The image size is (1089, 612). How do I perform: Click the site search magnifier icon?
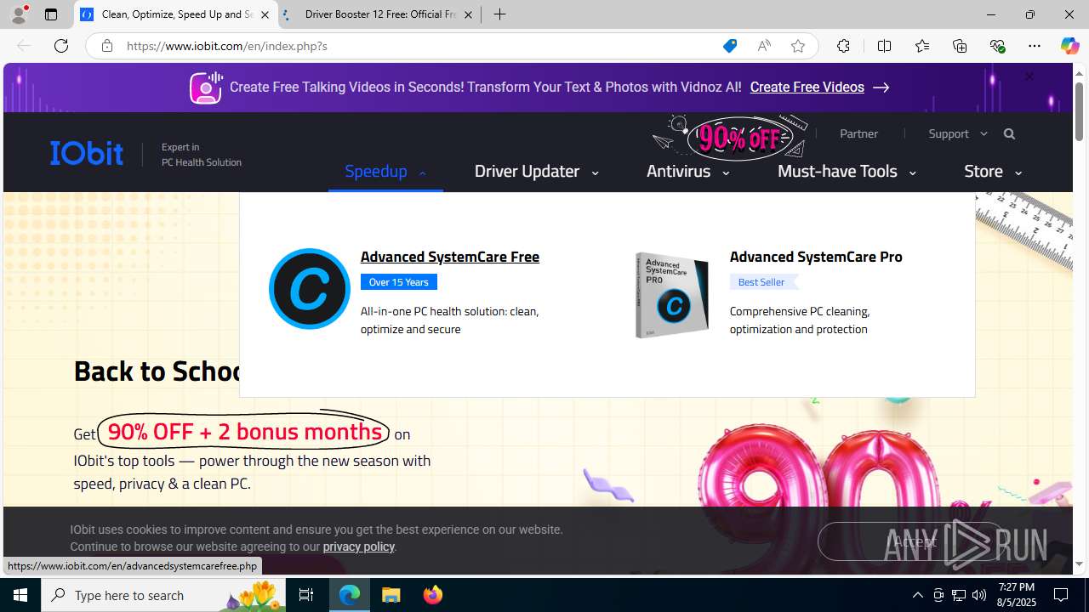pos(1009,133)
